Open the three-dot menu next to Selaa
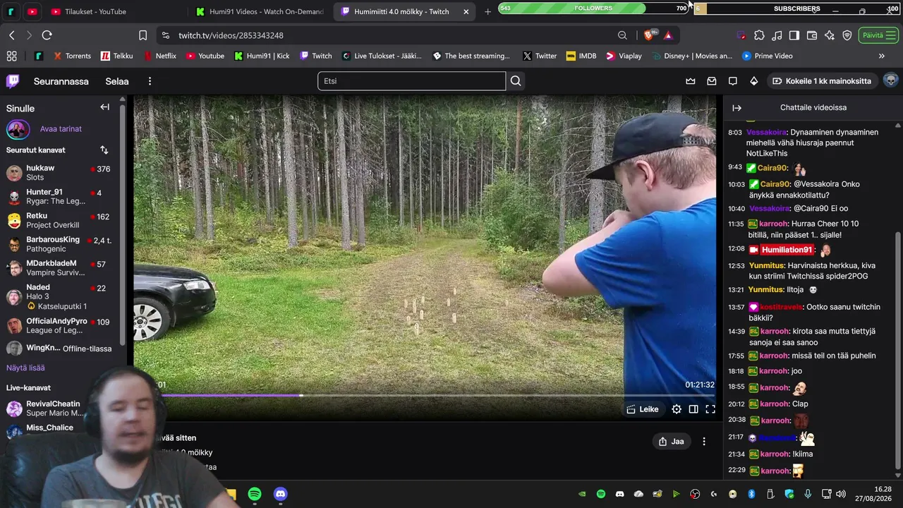This screenshot has height=508, width=903. pyautogui.click(x=150, y=81)
